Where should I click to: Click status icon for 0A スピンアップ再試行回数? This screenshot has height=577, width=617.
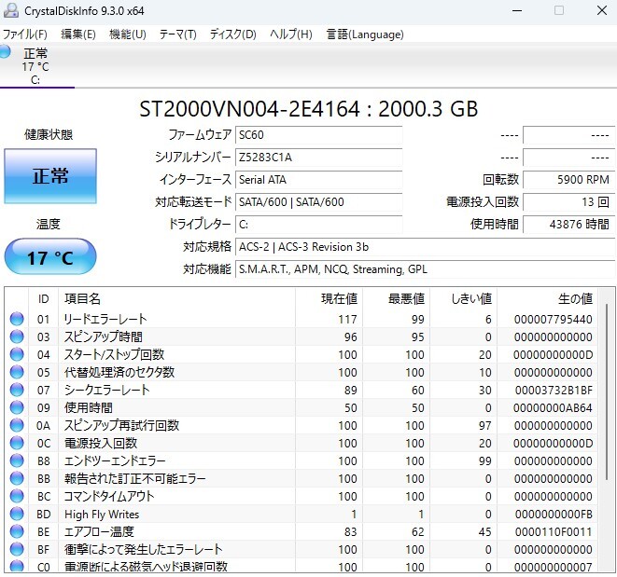coord(17,425)
